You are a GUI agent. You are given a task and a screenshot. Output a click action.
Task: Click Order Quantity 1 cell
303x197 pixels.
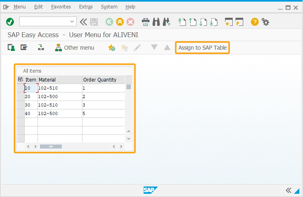[x=103, y=88]
